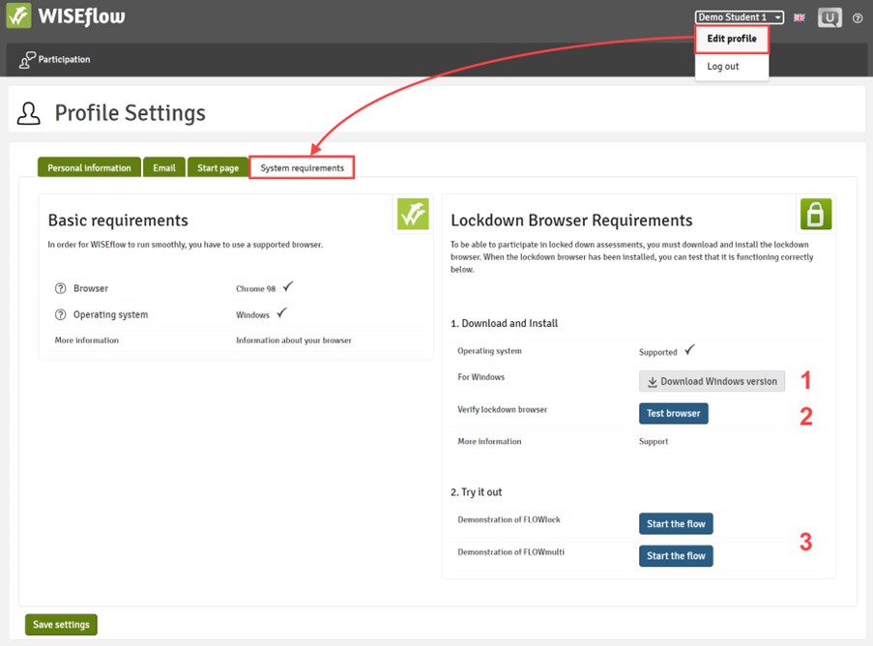Viewport: 873px width, 646px height.
Task: Click the Profile Settings person icon
Action: (28, 113)
